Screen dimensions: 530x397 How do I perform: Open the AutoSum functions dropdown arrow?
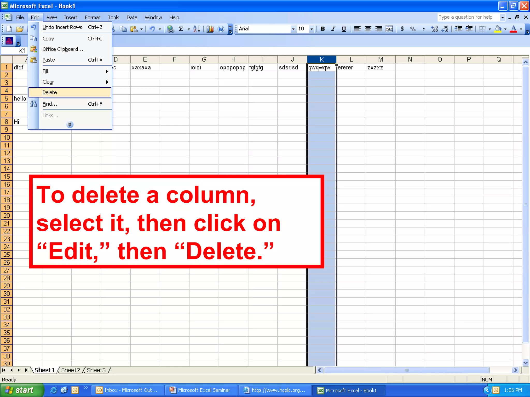point(189,29)
